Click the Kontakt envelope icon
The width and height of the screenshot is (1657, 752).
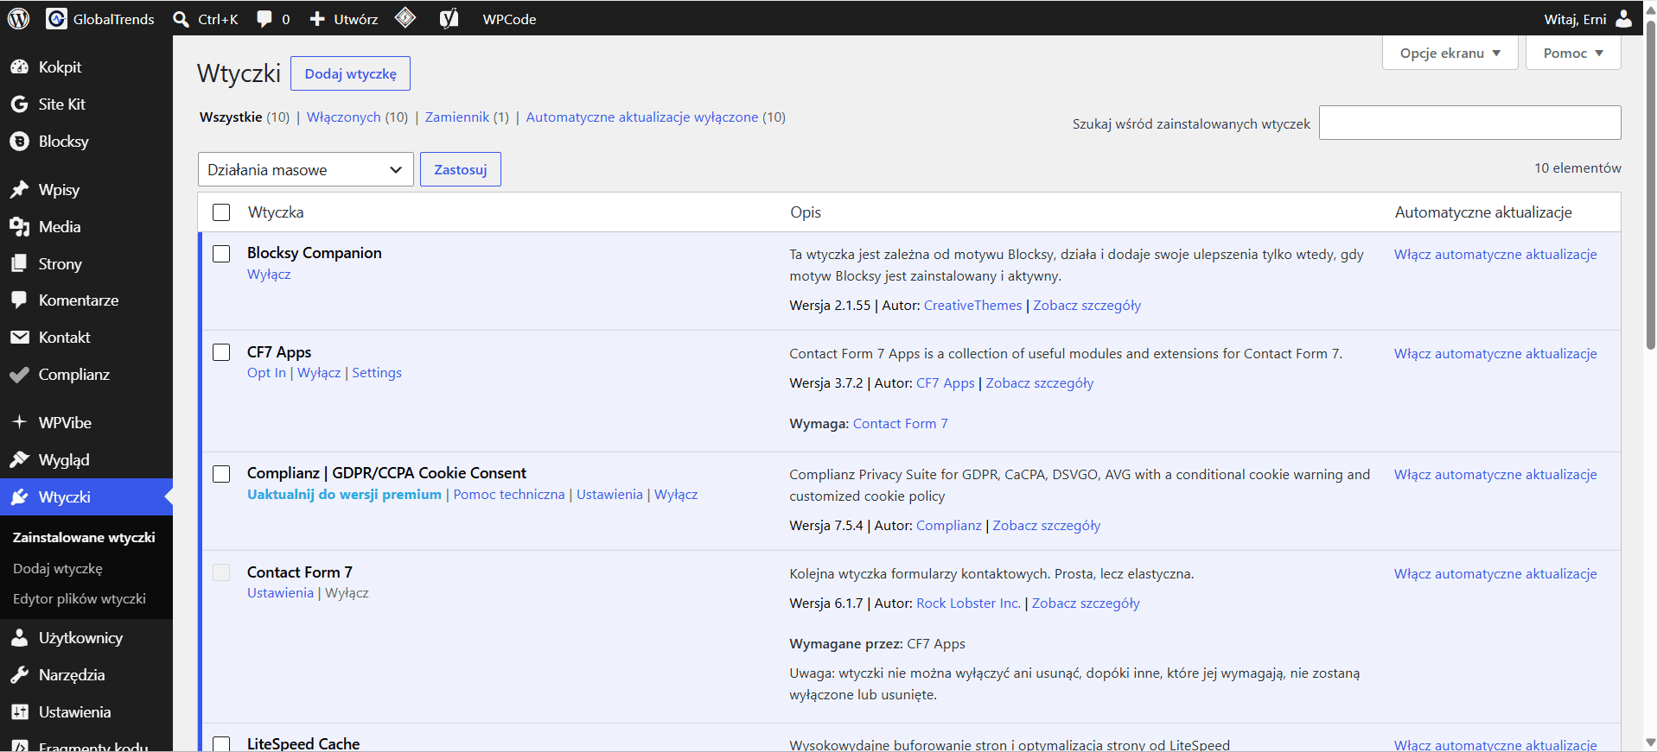tap(19, 337)
